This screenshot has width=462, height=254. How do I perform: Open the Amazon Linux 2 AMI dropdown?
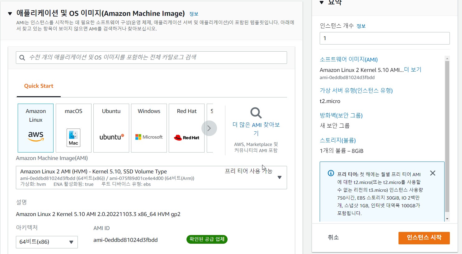(151, 177)
